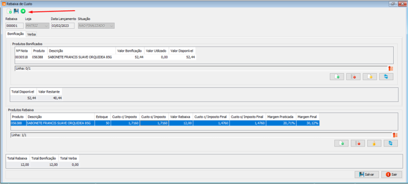
Task: Click the Valor Restante header
Action: tap(49, 91)
